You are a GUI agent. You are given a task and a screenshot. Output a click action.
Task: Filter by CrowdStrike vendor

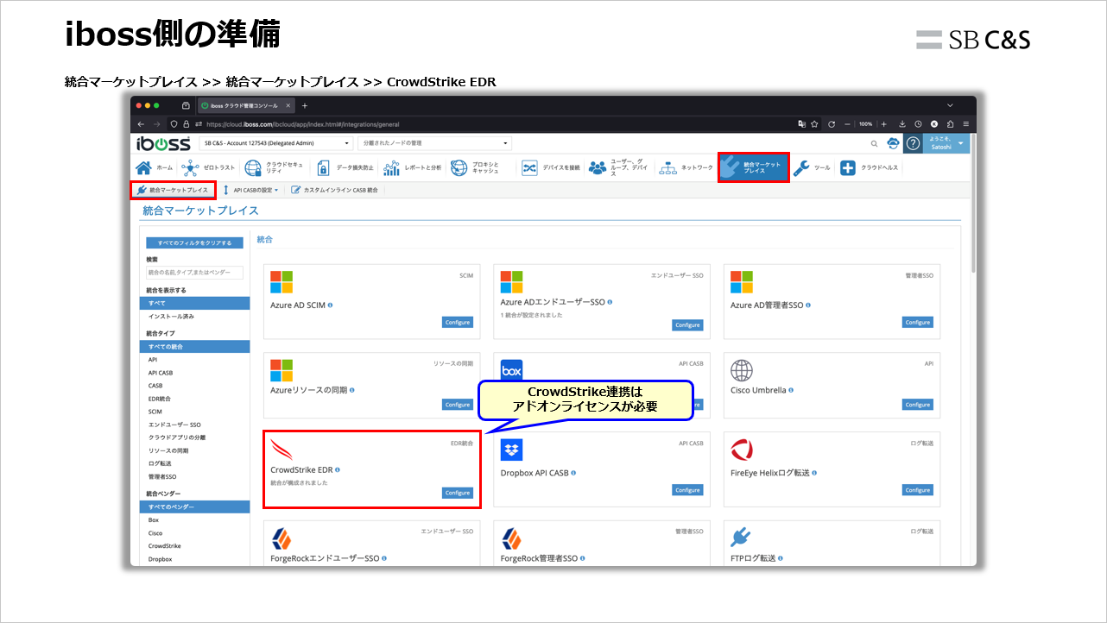164,545
